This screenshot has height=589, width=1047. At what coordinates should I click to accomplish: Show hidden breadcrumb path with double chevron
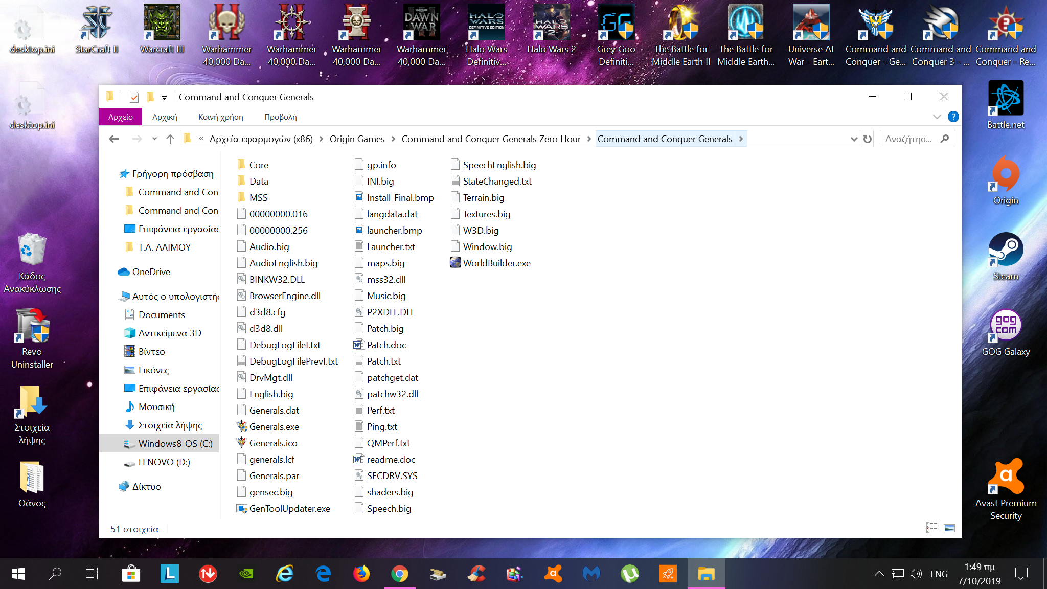[x=201, y=138]
